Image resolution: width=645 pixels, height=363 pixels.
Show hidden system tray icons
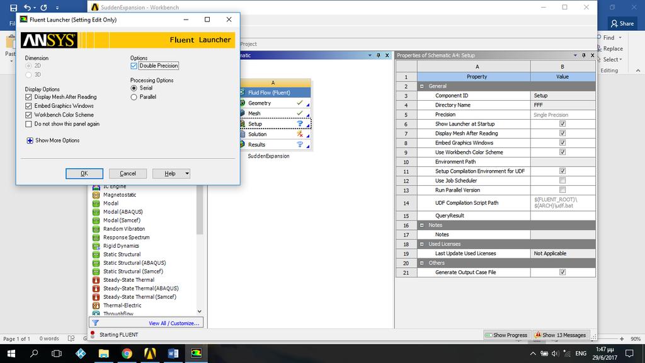[533, 353]
